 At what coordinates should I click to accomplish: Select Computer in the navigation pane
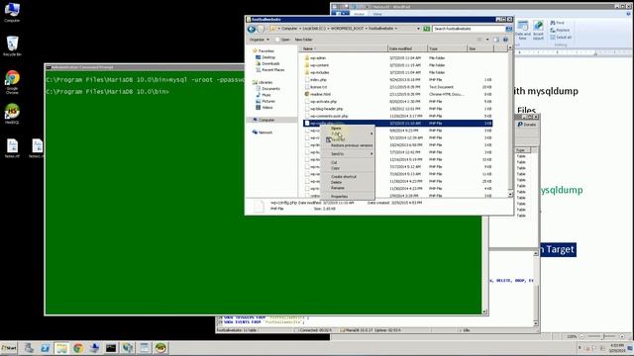264,120
